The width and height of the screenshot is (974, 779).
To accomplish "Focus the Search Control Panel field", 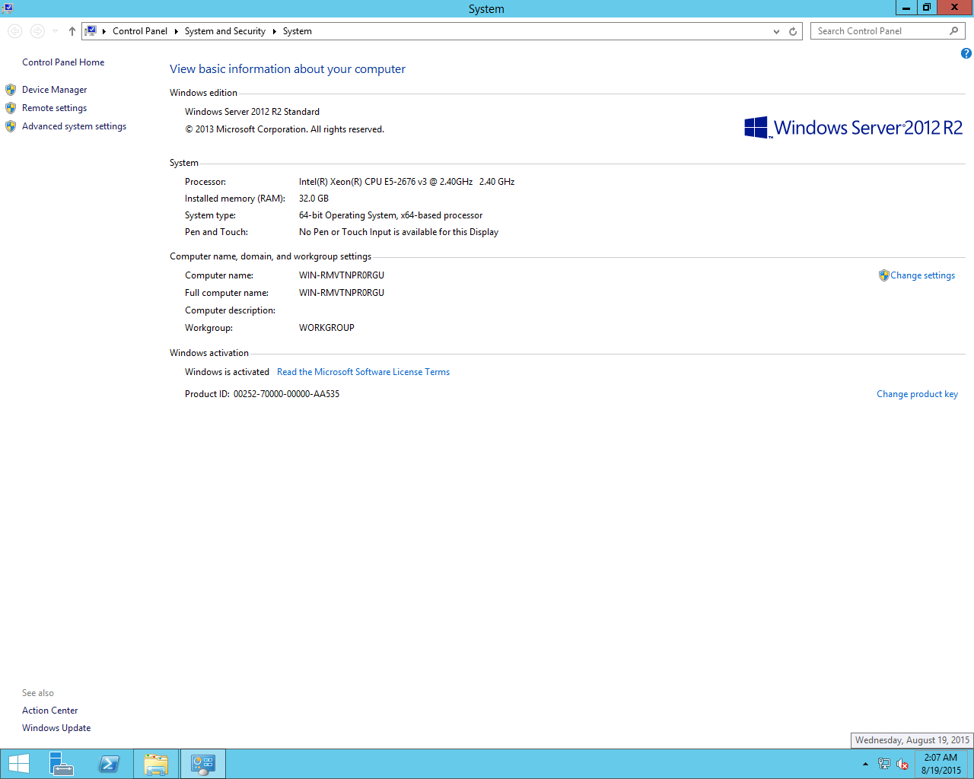I will point(888,31).
